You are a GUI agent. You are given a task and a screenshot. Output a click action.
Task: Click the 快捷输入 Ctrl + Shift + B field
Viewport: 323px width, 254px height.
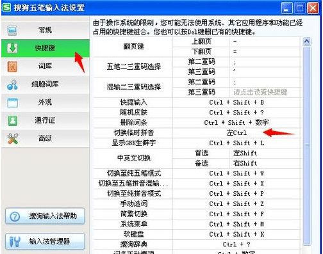(x=236, y=102)
